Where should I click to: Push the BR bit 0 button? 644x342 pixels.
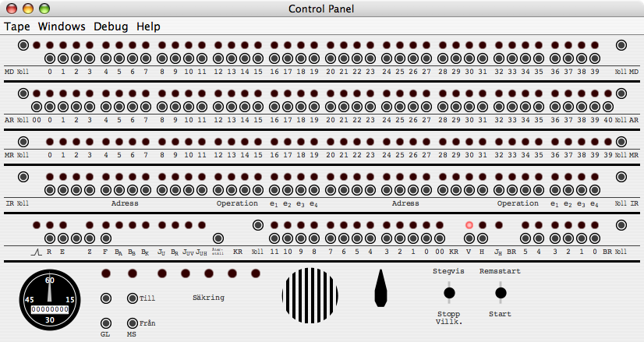click(595, 238)
